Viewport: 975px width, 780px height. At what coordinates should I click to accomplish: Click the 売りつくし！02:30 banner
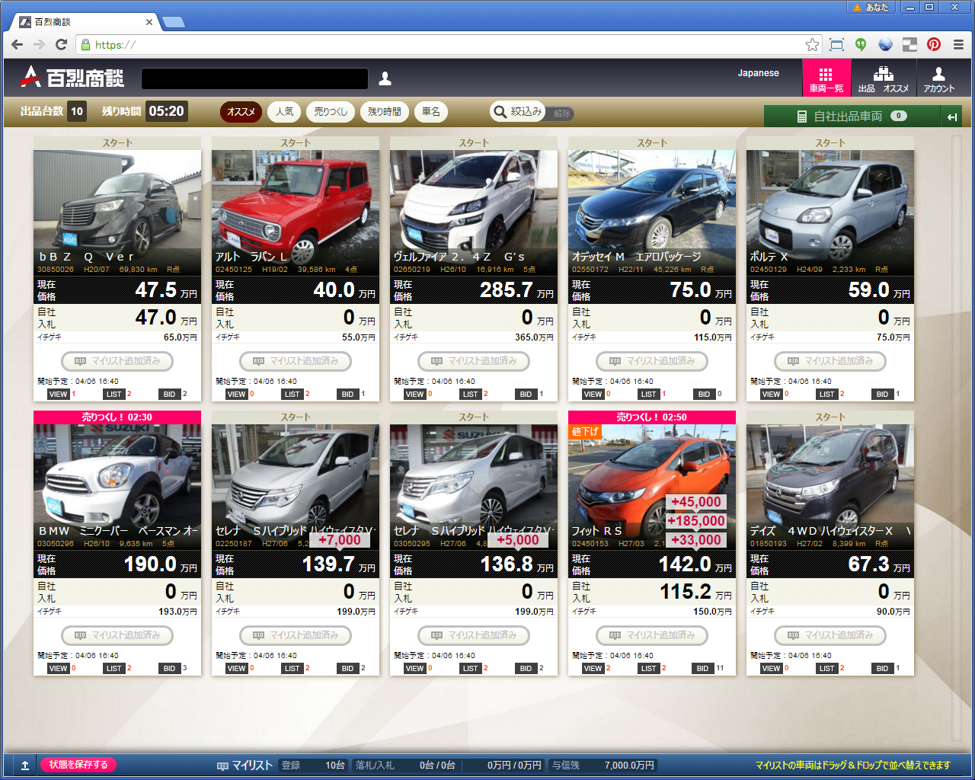tap(117, 417)
